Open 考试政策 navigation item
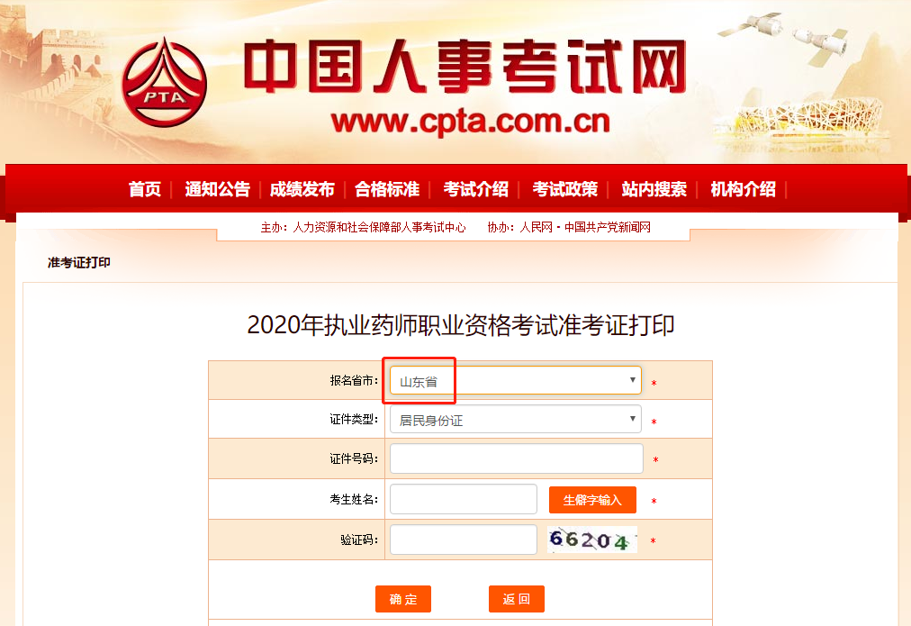 tap(564, 189)
